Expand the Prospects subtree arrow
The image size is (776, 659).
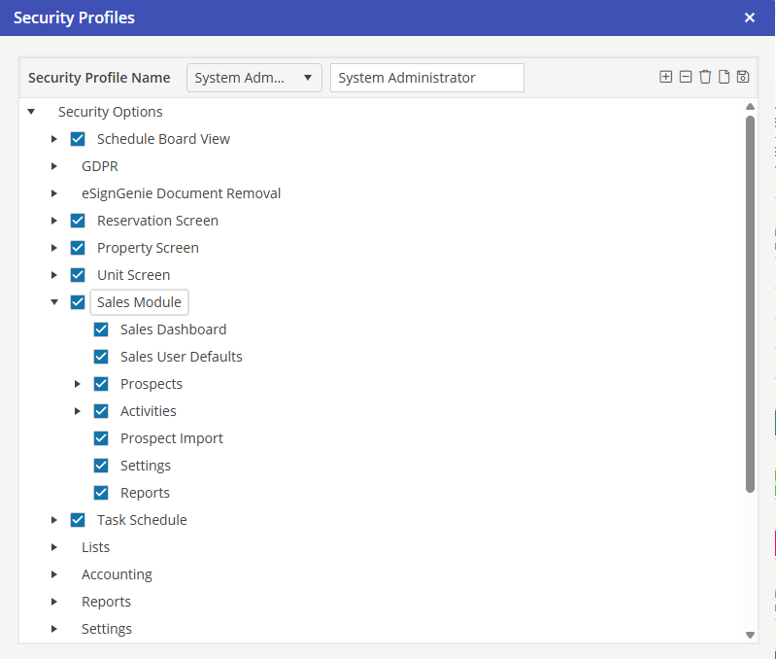78,384
